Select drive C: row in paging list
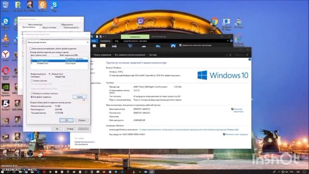 click(59, 58)
